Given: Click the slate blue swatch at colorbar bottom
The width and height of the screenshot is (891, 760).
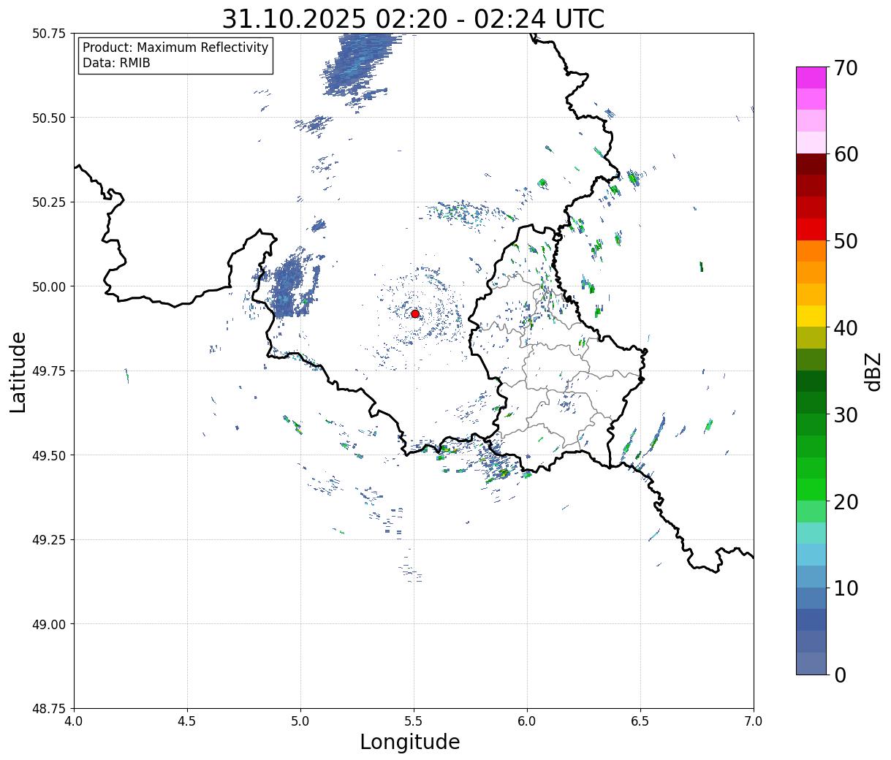Looking at the screenshot, I should pos(811,663).
